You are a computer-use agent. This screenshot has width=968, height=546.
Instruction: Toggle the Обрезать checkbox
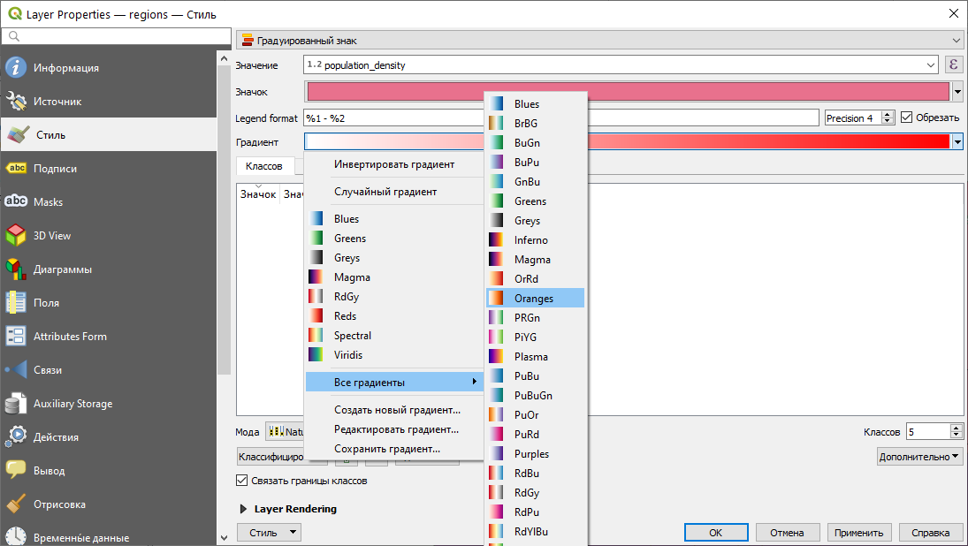point(906,118)
